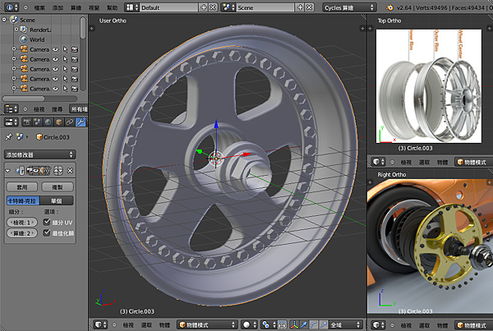The width and height of the screenshot is (493, 331).
Task: Delete the Default screen layout
Action: click(x=214, y=7)
